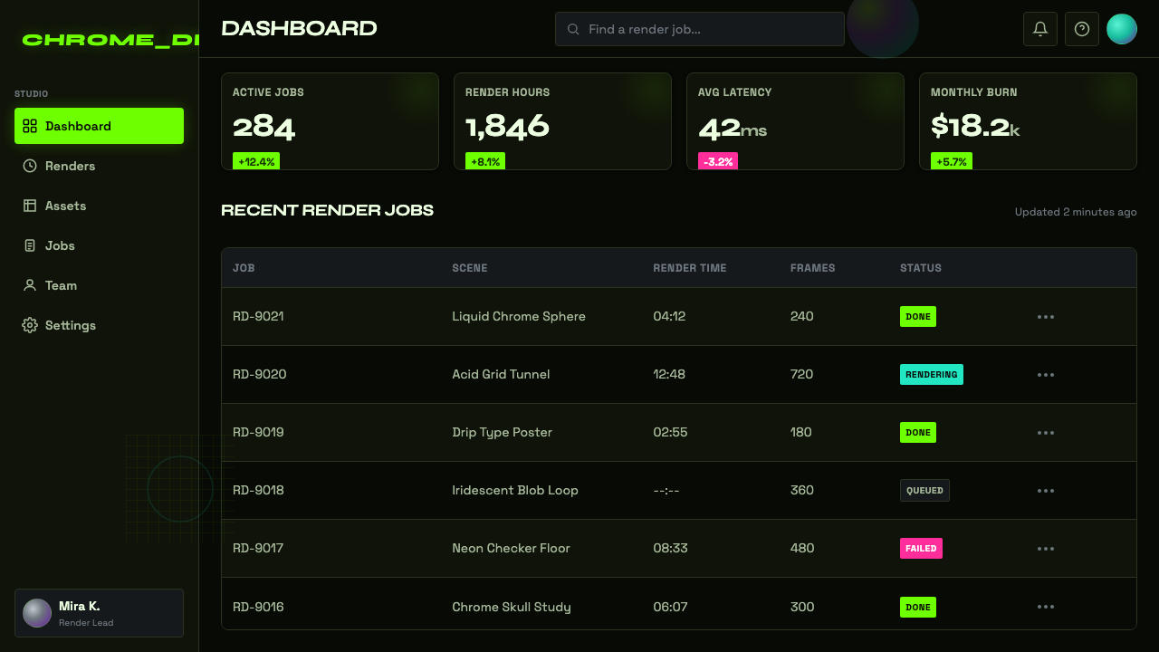Open more options for job RD-9020

coord(1046,375)
